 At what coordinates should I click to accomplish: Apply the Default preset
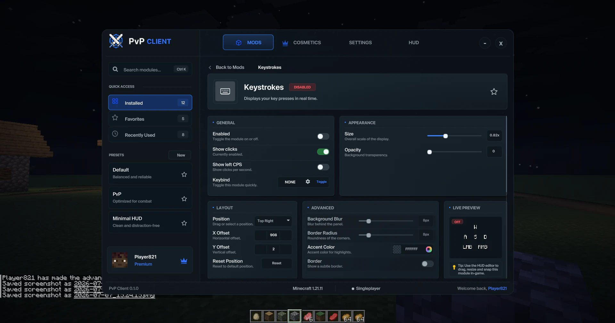tap(150, 174)
